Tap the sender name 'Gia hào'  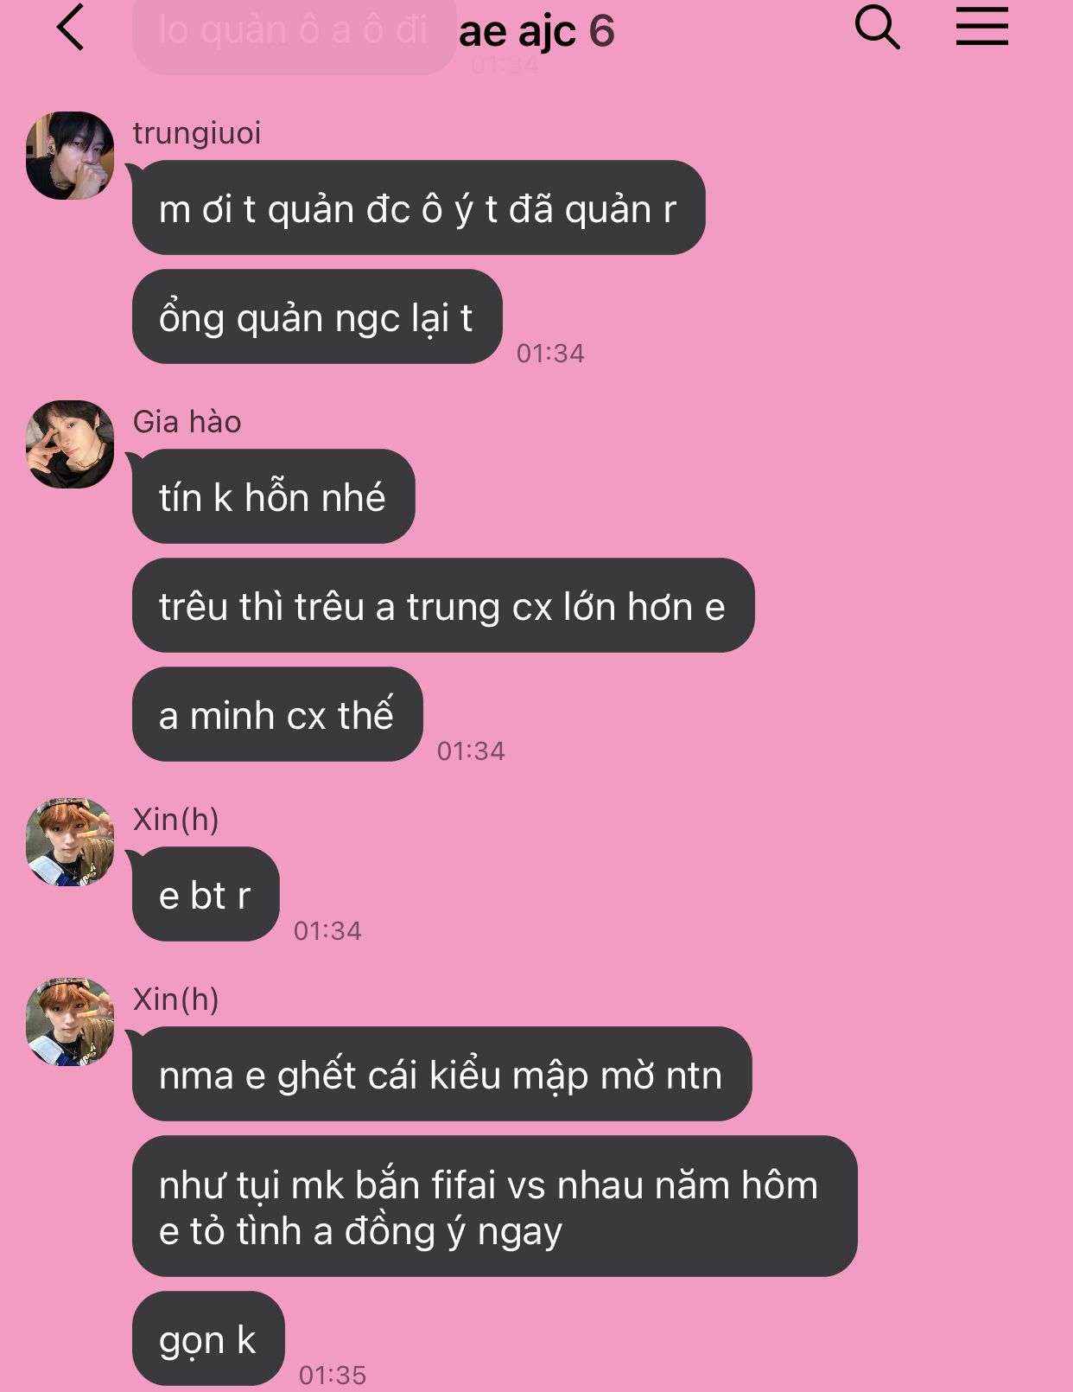point(187,422)
